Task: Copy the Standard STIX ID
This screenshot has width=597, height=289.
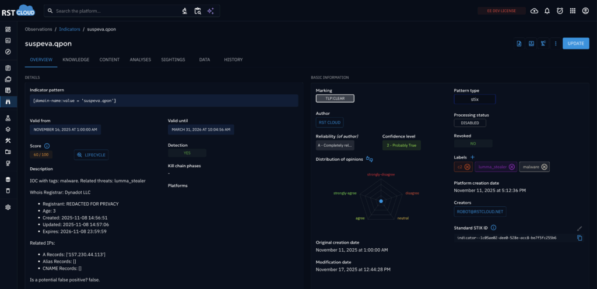Action: point(580,238)
